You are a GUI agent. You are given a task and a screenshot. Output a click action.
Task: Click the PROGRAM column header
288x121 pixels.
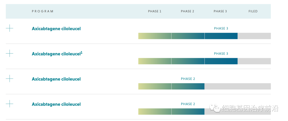(43, 11)
